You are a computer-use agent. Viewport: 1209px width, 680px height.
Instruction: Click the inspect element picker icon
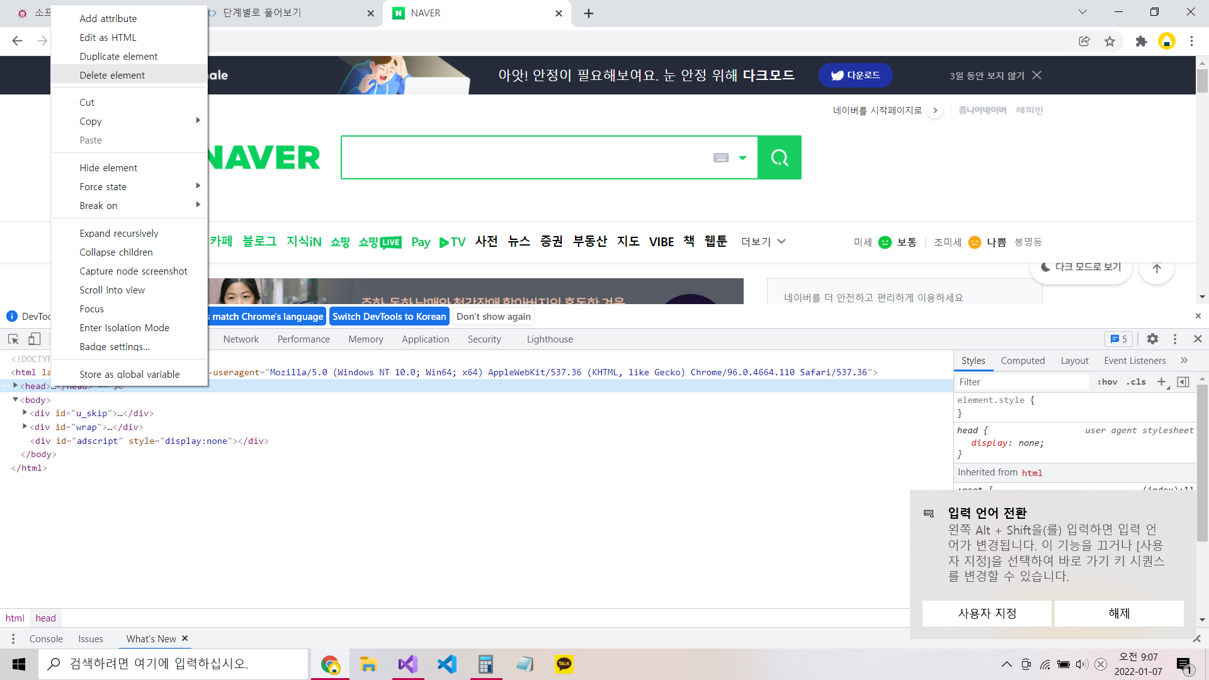(x=13, y=339)
